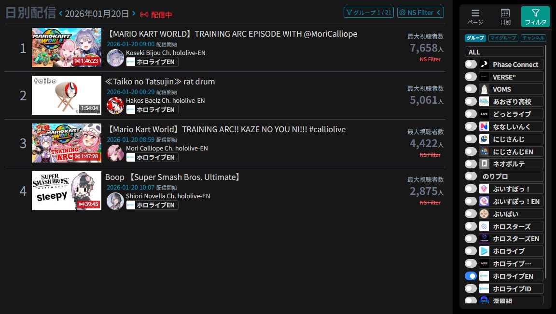The width and height of the screenshot is (556, 314).
Task: Toggle the Phase Connect filter switch
Action: pyautogui.click(x=471, y=65)
